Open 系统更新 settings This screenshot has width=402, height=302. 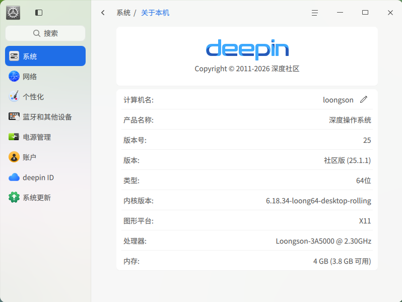pos(45,197)
